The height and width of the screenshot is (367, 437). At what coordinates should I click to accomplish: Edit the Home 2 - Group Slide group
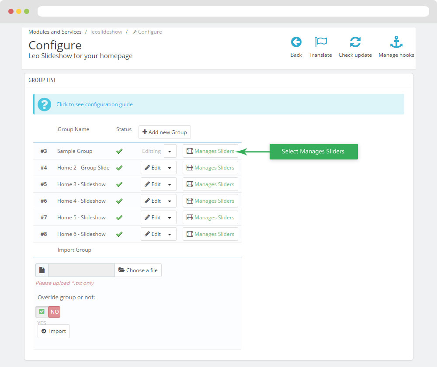153,168
